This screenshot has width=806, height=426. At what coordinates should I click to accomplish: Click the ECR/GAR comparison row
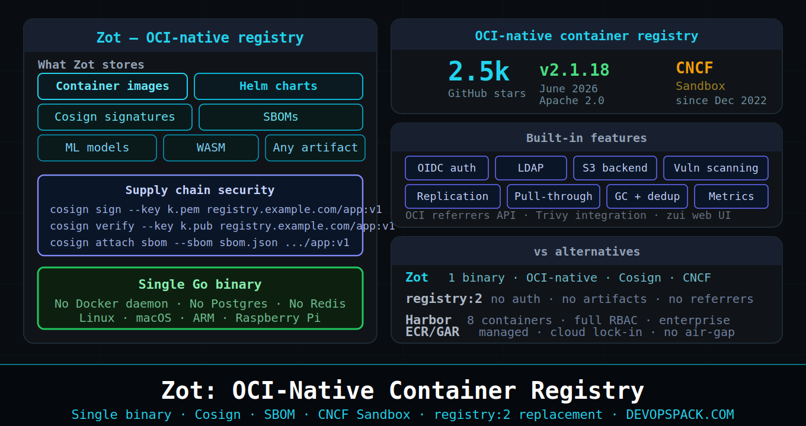pyautogui.click(x=570, y=332)
